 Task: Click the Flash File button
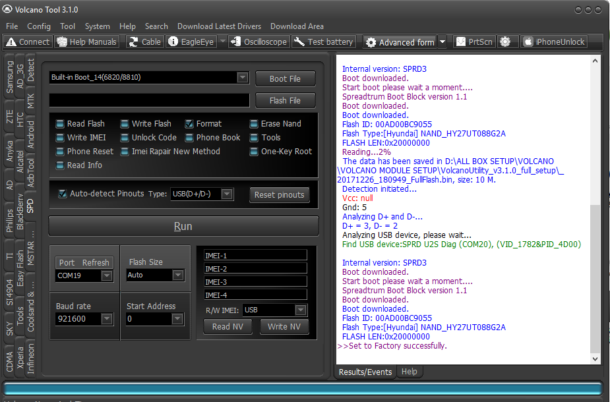(285, 101)
